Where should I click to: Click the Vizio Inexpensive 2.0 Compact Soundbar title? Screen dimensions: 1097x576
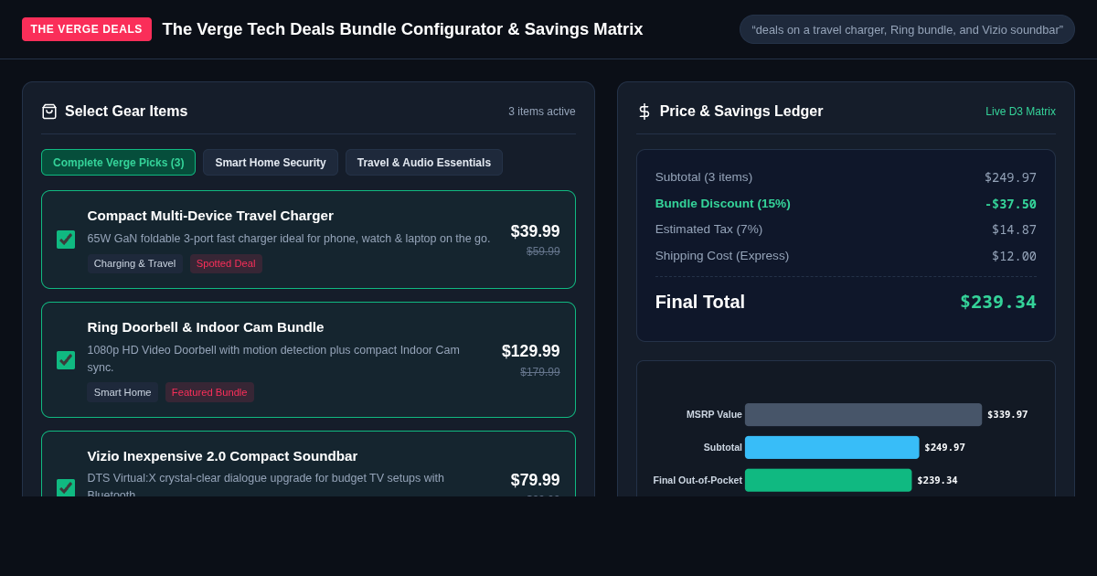pyautogui.click(x=222, y=456)
